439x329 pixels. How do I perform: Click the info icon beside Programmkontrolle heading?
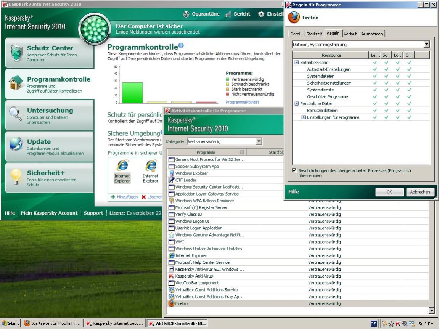(181, 45)
